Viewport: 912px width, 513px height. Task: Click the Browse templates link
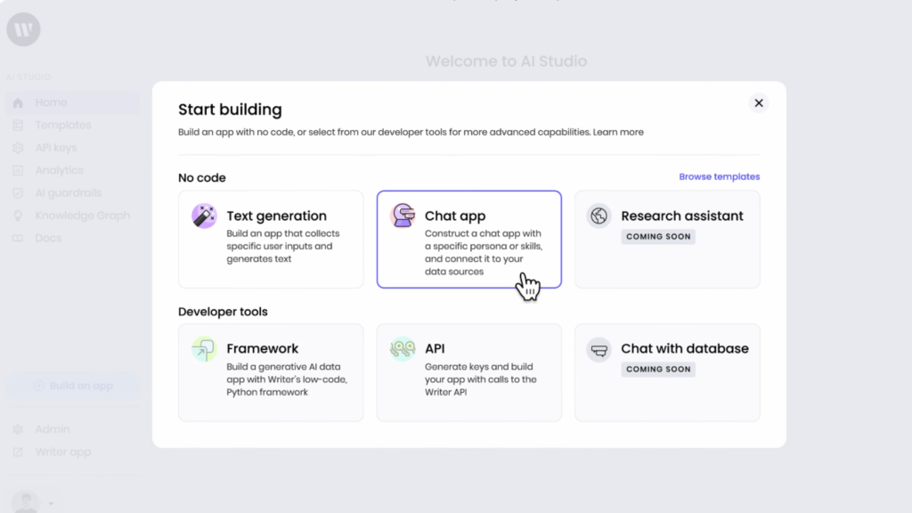pyautogui.click(x=719, y=176)
